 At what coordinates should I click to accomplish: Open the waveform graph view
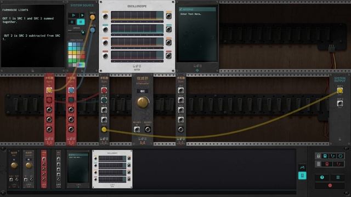302,167
